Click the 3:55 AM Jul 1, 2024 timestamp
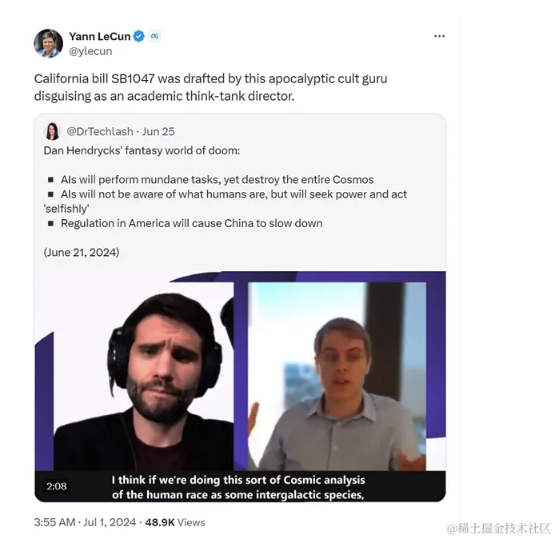Image resolution: width=555 pixels, height=539 pixels. click(x=85, y=522)
